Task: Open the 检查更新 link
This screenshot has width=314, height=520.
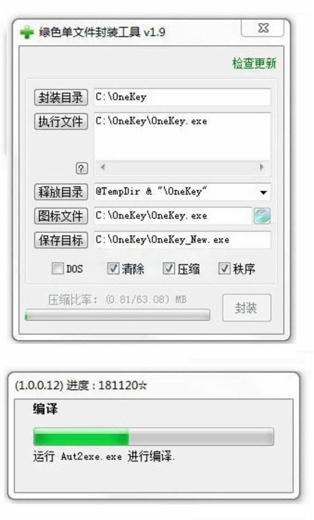Action: (x=254, y=63)
